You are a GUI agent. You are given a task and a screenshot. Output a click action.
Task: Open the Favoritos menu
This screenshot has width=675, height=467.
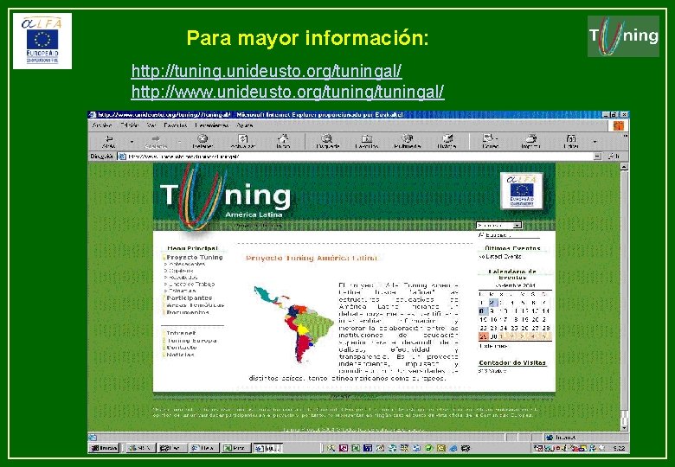(176, 125)
